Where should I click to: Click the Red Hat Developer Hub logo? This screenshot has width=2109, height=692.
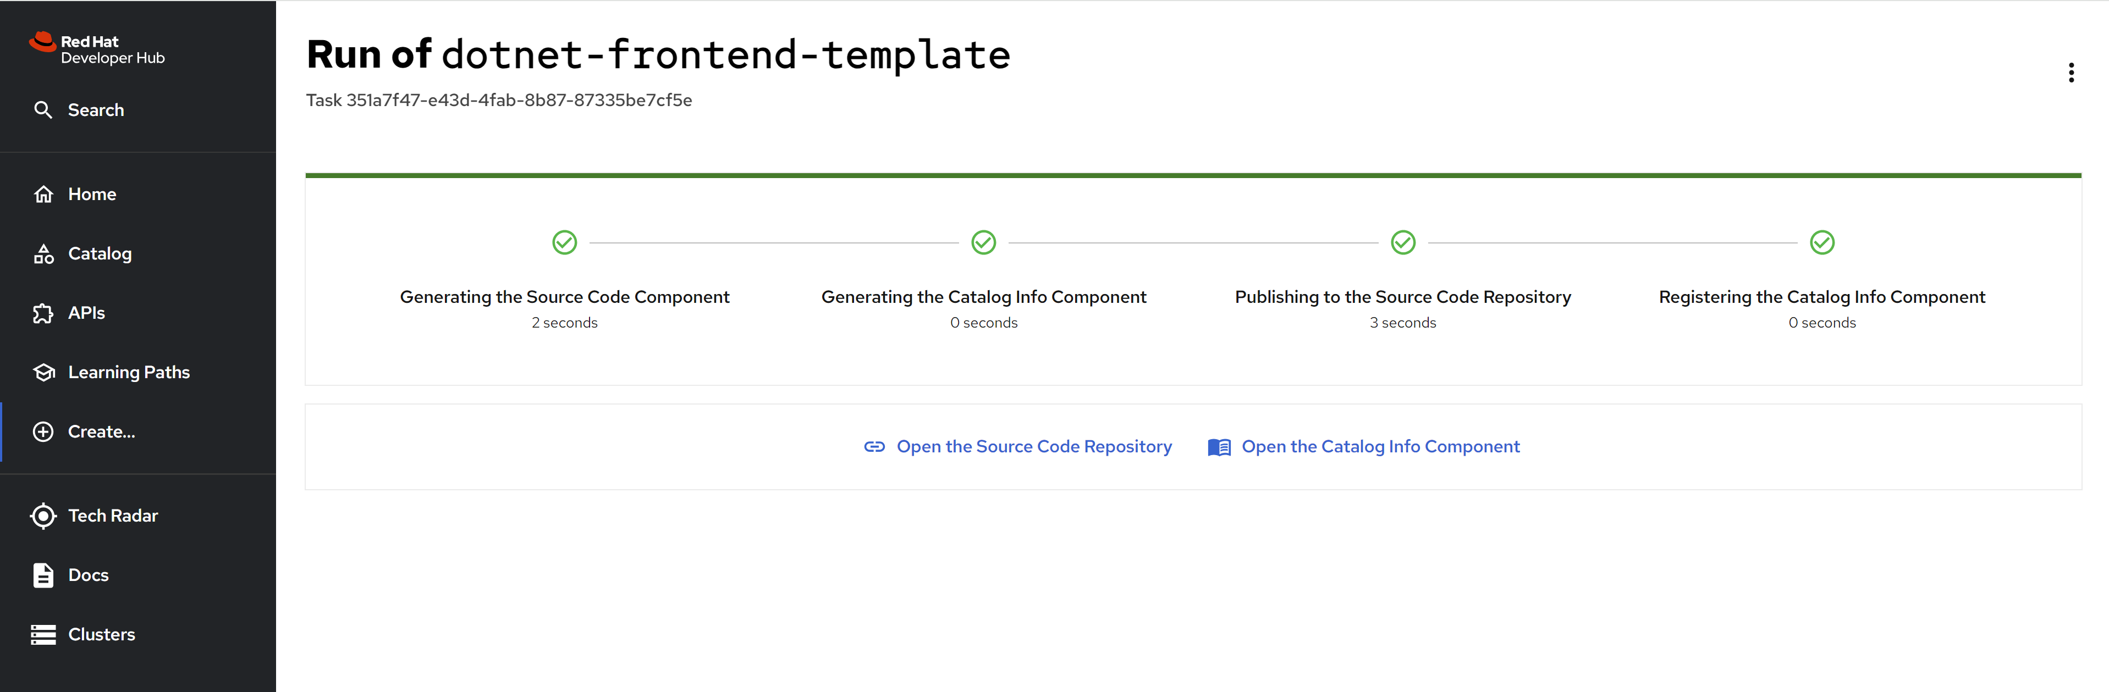97,49
